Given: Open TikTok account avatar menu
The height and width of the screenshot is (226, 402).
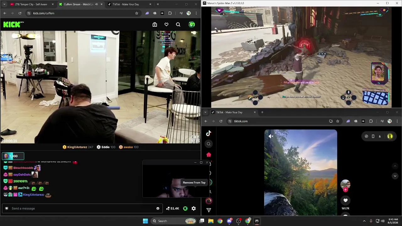Looking at the screenshot, I should pos(390,136).
